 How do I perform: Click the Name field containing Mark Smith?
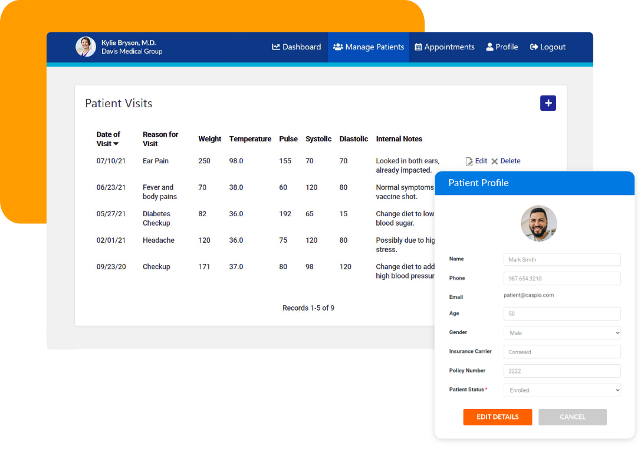click(561, 259)
